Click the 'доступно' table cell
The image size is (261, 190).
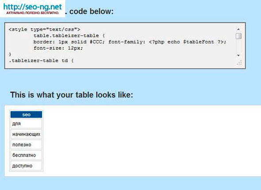(26, 166)
